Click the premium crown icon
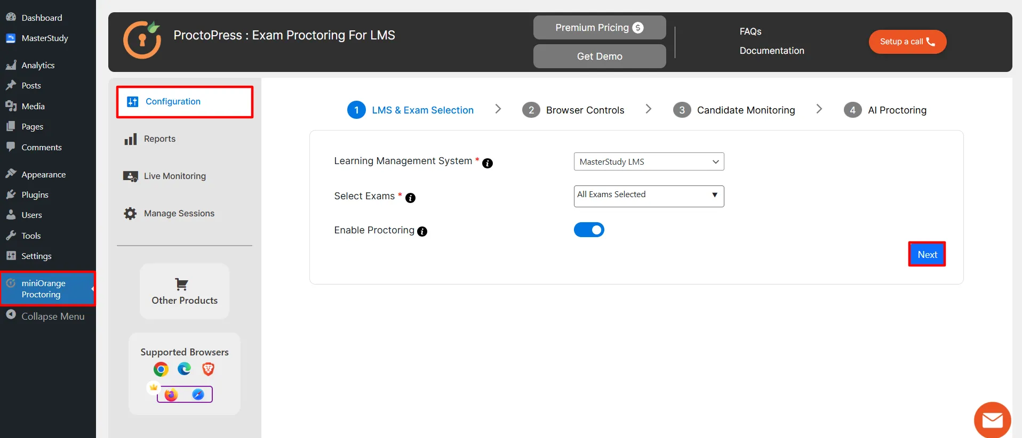This screenshot has height=438, width=1022. [x=154, y=387]
